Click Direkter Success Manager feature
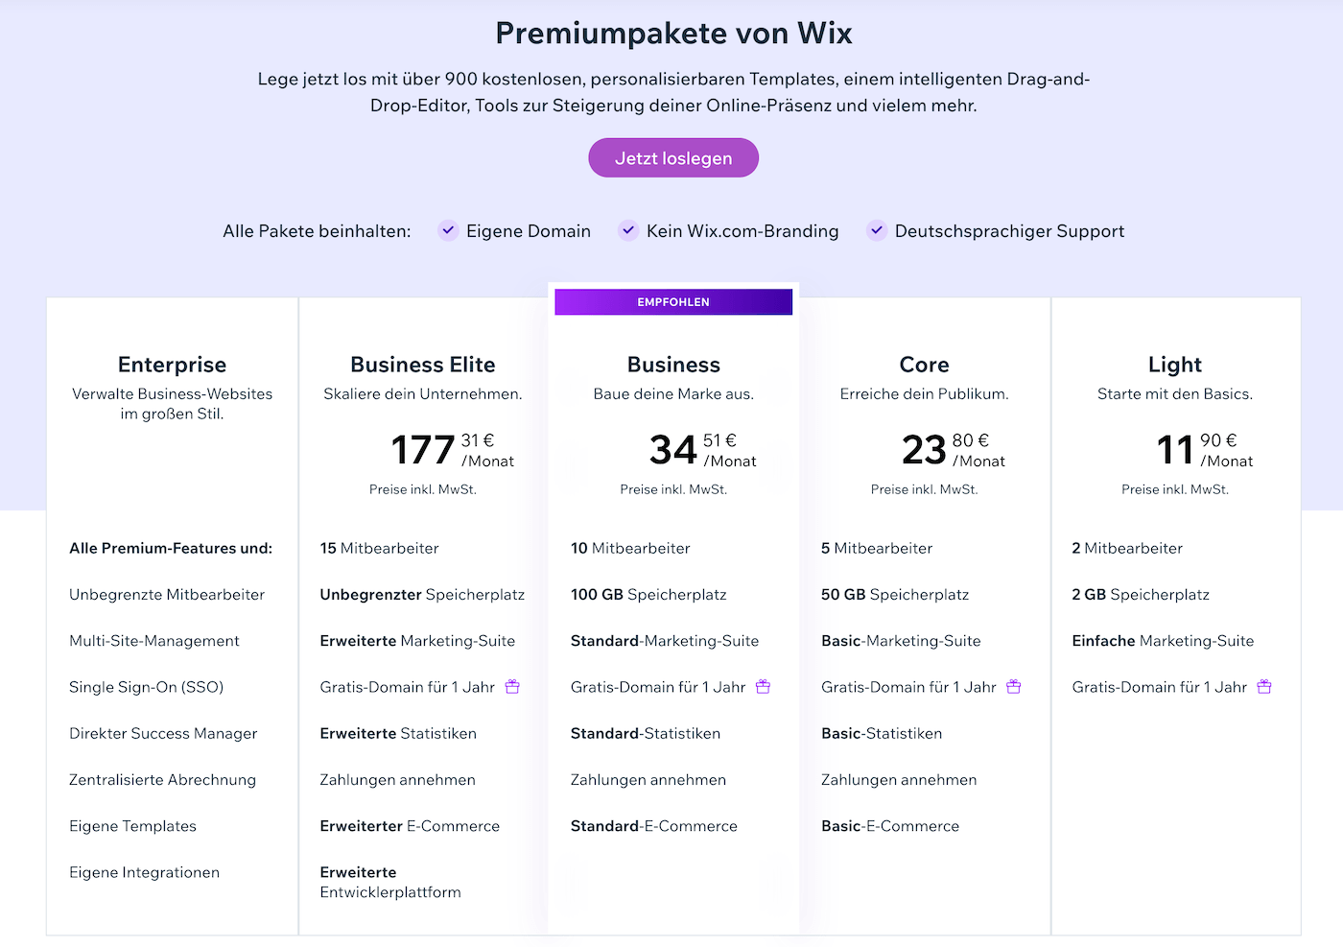Image resolution: width=1343 pixels, height=947 pixels. click(163, 733)
